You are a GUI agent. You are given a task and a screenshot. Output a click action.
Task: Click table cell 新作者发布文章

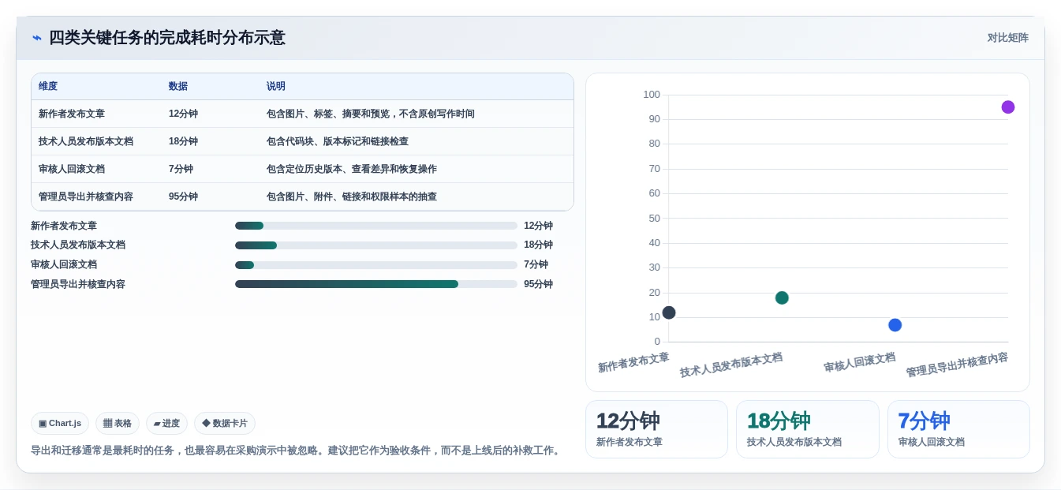pyautogui.click(x=72, y=114)
